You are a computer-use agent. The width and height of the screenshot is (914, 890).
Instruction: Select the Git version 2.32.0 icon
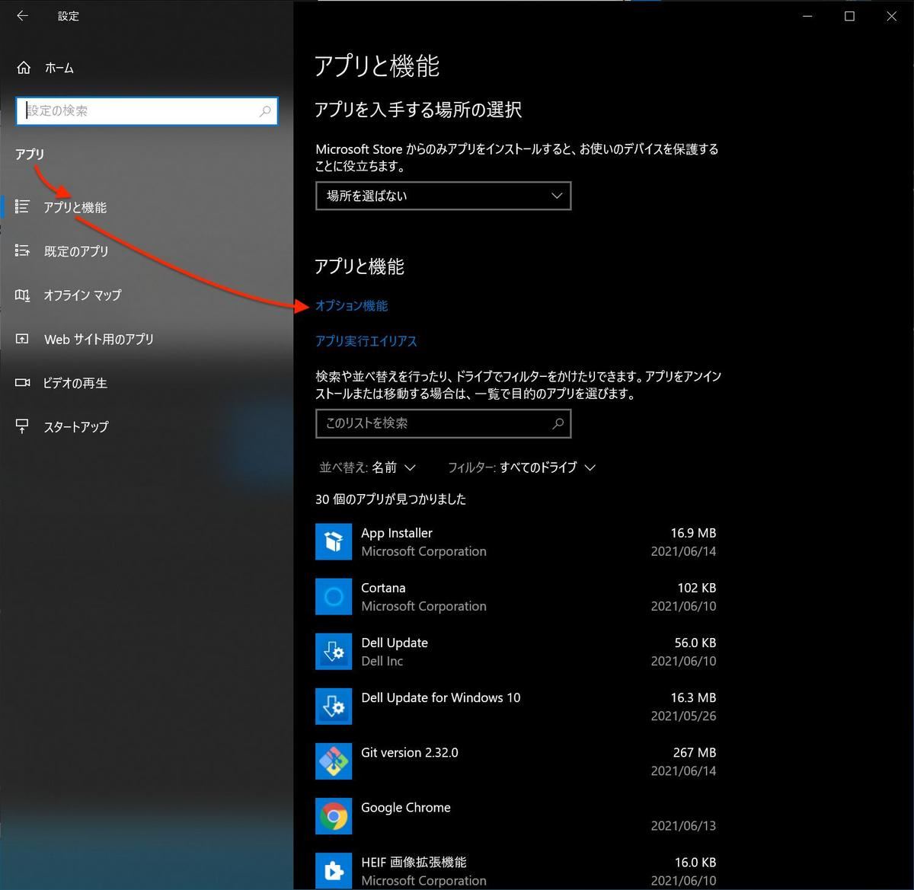click(334, 761)
